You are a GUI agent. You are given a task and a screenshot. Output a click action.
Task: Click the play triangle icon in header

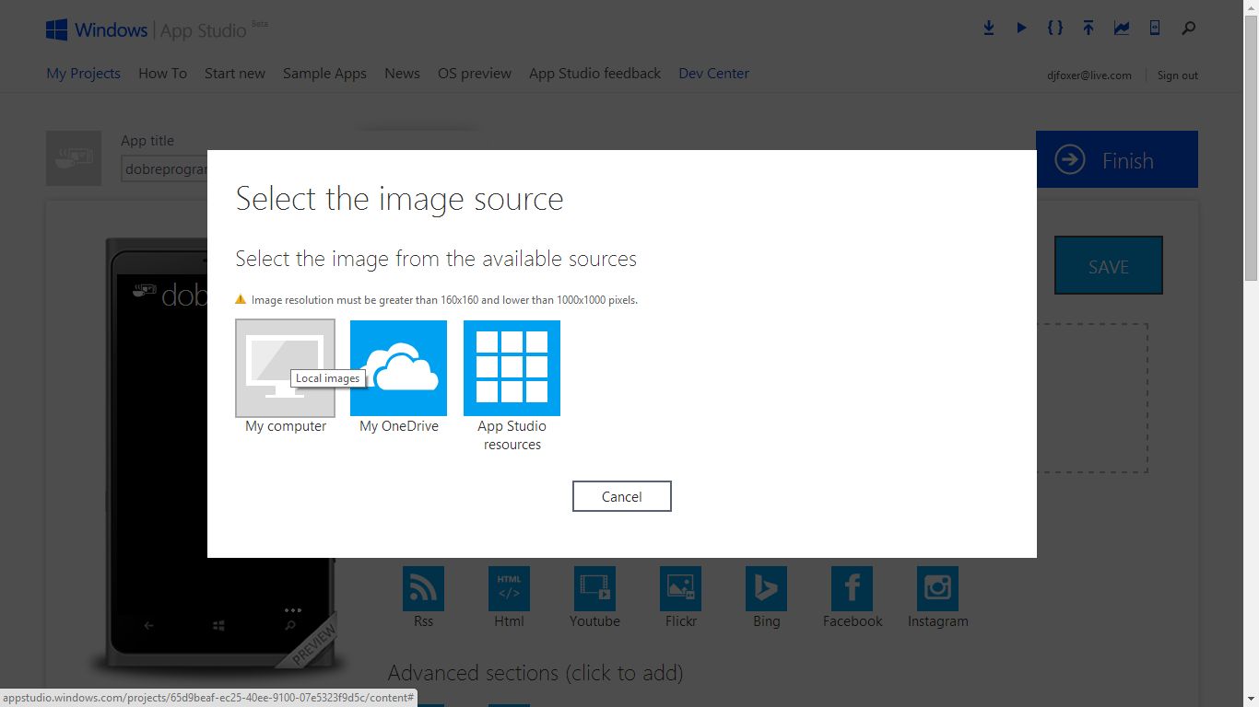click(1021, 29)
